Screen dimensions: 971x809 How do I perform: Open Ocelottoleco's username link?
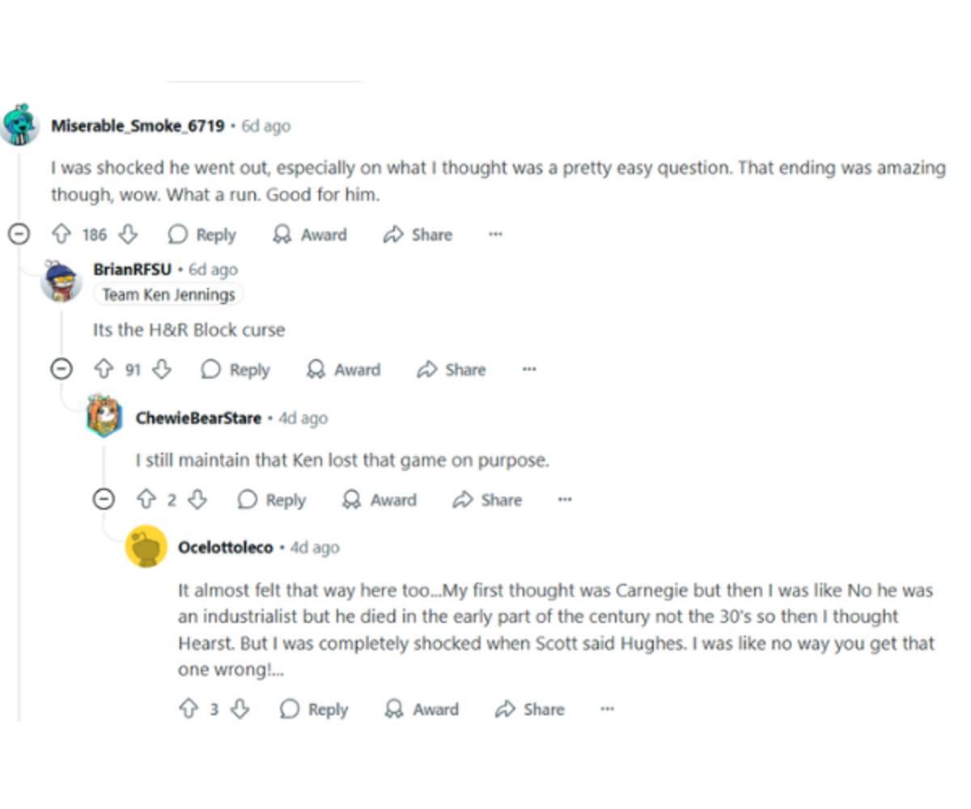point(225,548)
